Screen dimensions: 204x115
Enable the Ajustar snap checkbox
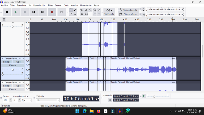click(x=37, y=96)
